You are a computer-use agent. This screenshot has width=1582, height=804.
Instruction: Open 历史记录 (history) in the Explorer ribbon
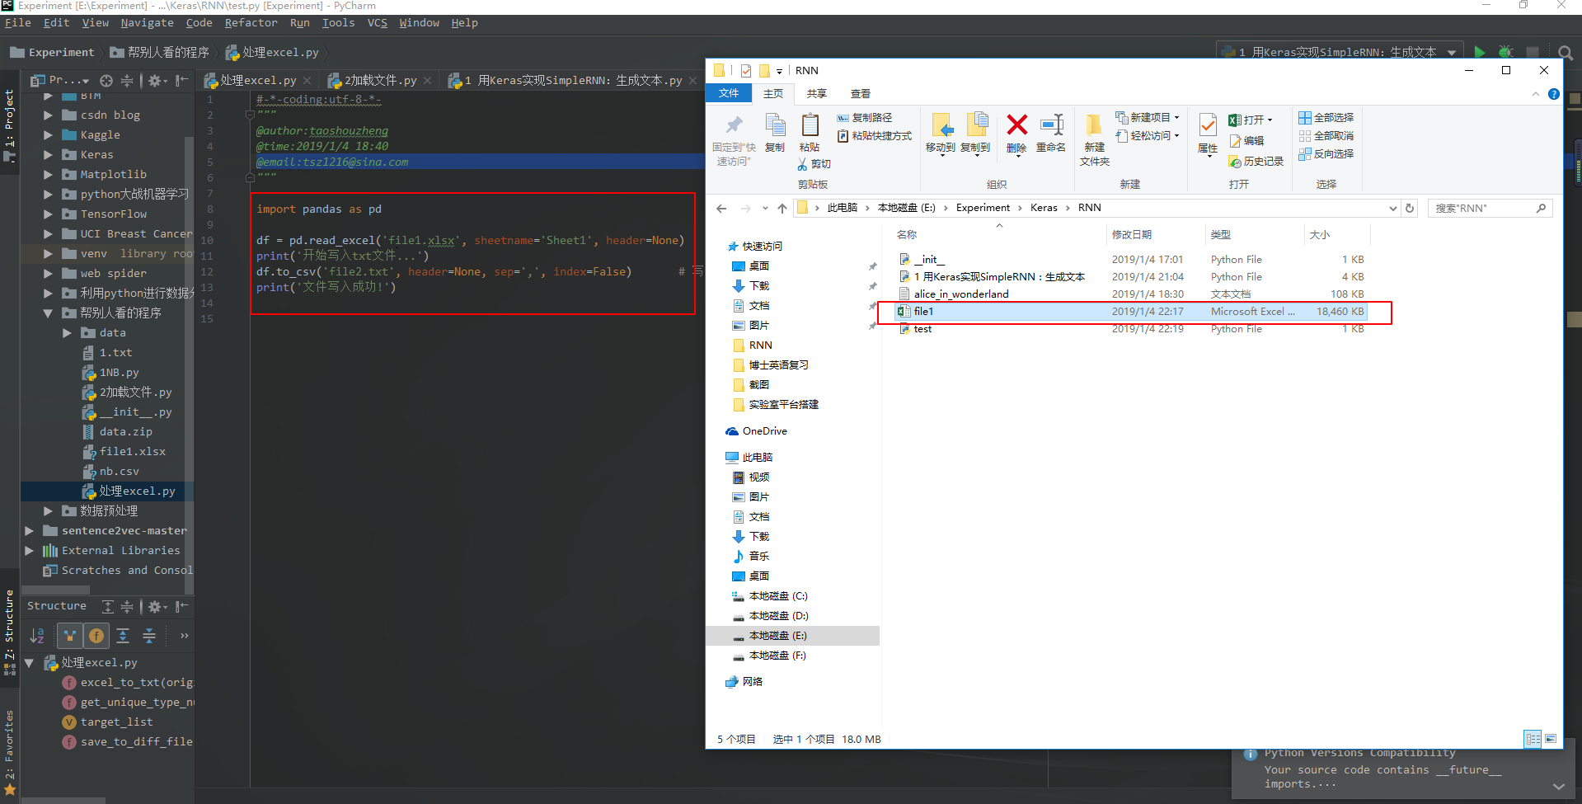pyautogui.click(x=1256, y=162)
